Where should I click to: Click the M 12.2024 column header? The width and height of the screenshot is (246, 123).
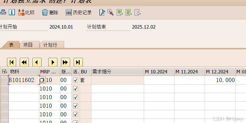click(220, 72)
